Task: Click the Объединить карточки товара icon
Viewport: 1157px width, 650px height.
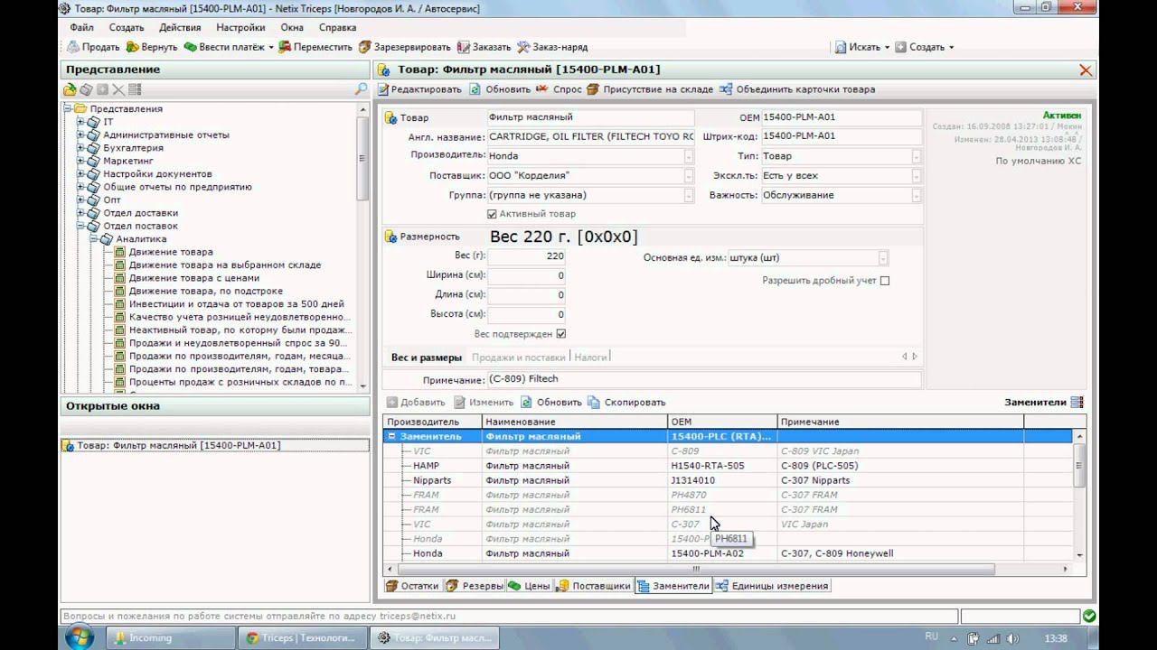Action: tap(726, 89)
